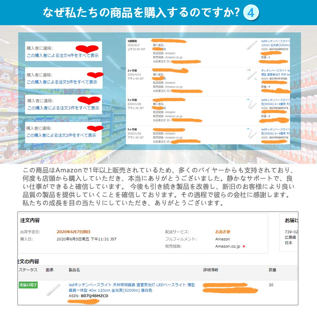Image resolution: width=317 pixels, height=312 pixels.
Task: Click the 上午10:50 JST time text
Action: coord(136,49)
